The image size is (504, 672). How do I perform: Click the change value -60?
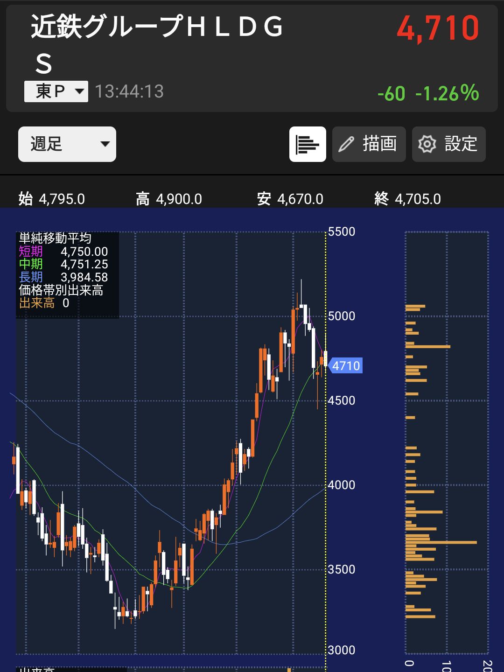click(391, 94)
